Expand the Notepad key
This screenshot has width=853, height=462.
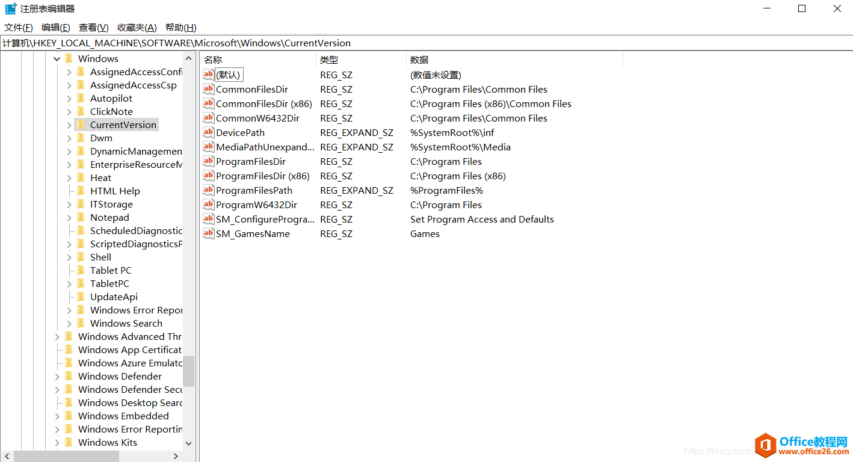pyautogui.click(x=69, y=218)
